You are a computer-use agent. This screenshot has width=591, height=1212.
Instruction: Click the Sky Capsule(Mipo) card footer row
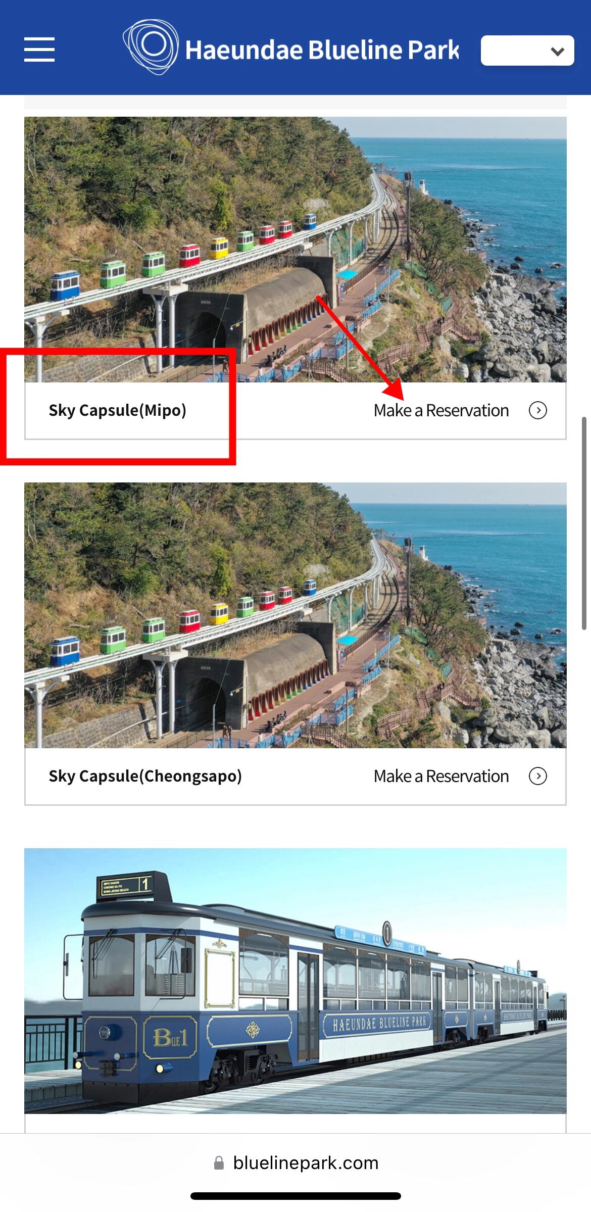click(295, 411)
